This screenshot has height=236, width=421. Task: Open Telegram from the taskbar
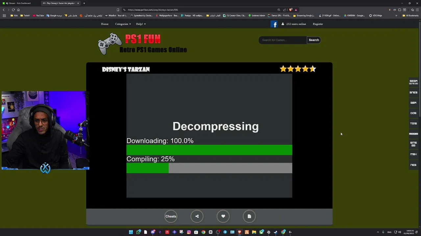(225, 232)
